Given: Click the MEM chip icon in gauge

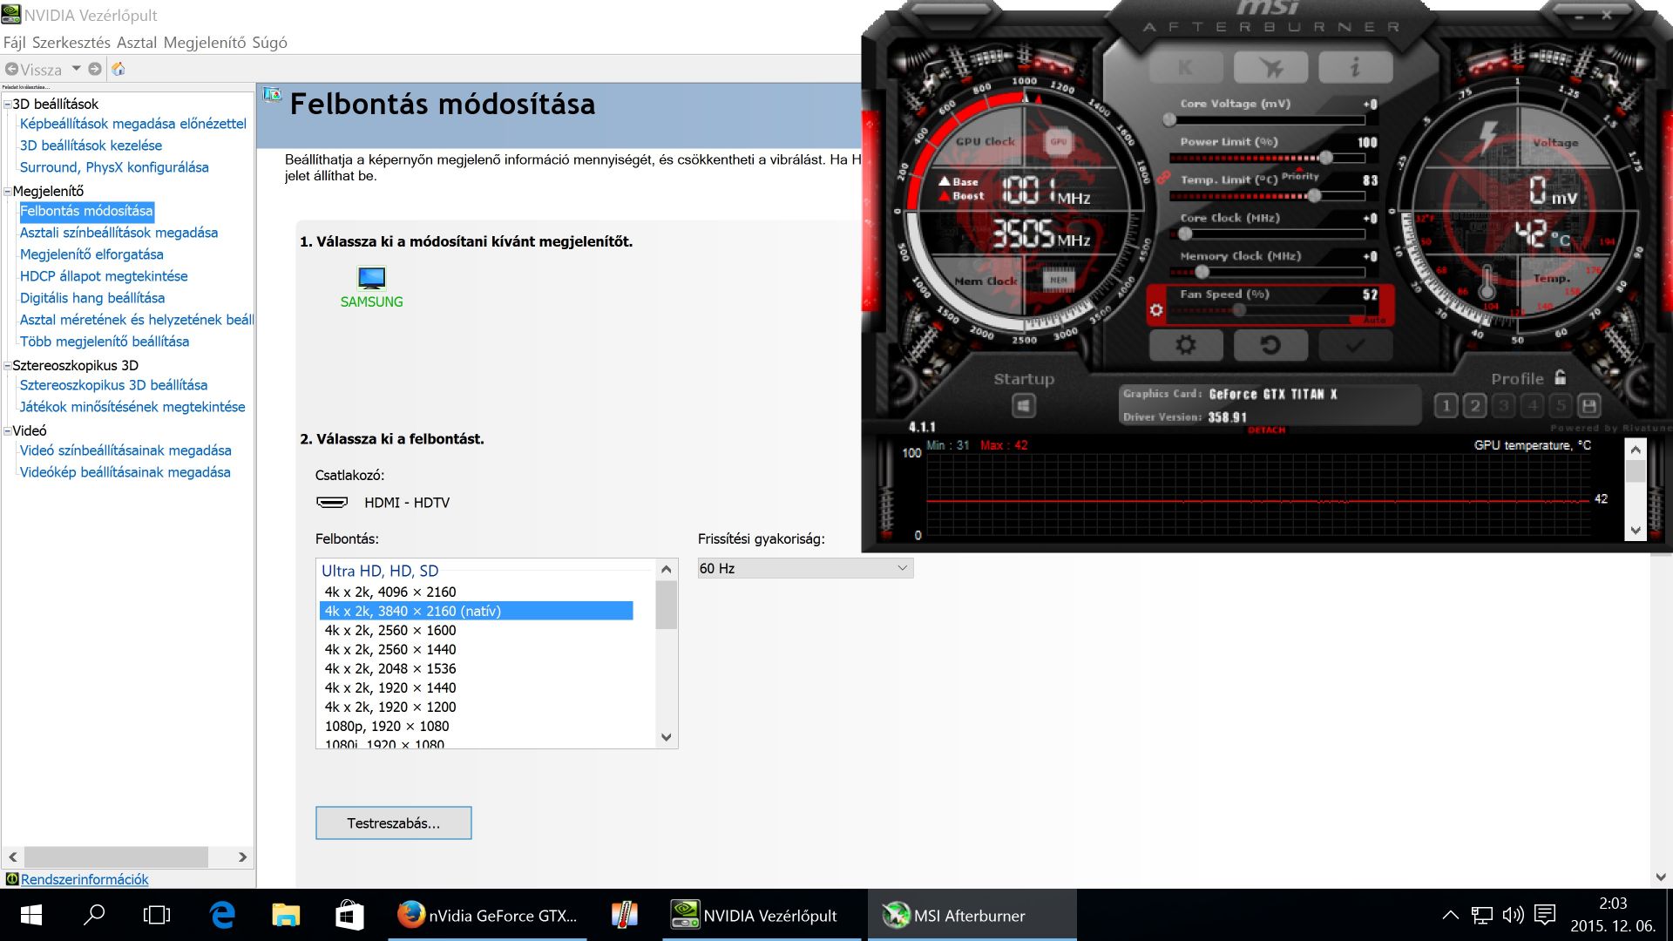Looking at the screenshot, I should pyautogui.click(x=1058, y=280).
